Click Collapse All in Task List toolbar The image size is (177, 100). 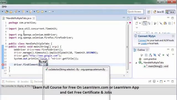[x=170, y=23]
